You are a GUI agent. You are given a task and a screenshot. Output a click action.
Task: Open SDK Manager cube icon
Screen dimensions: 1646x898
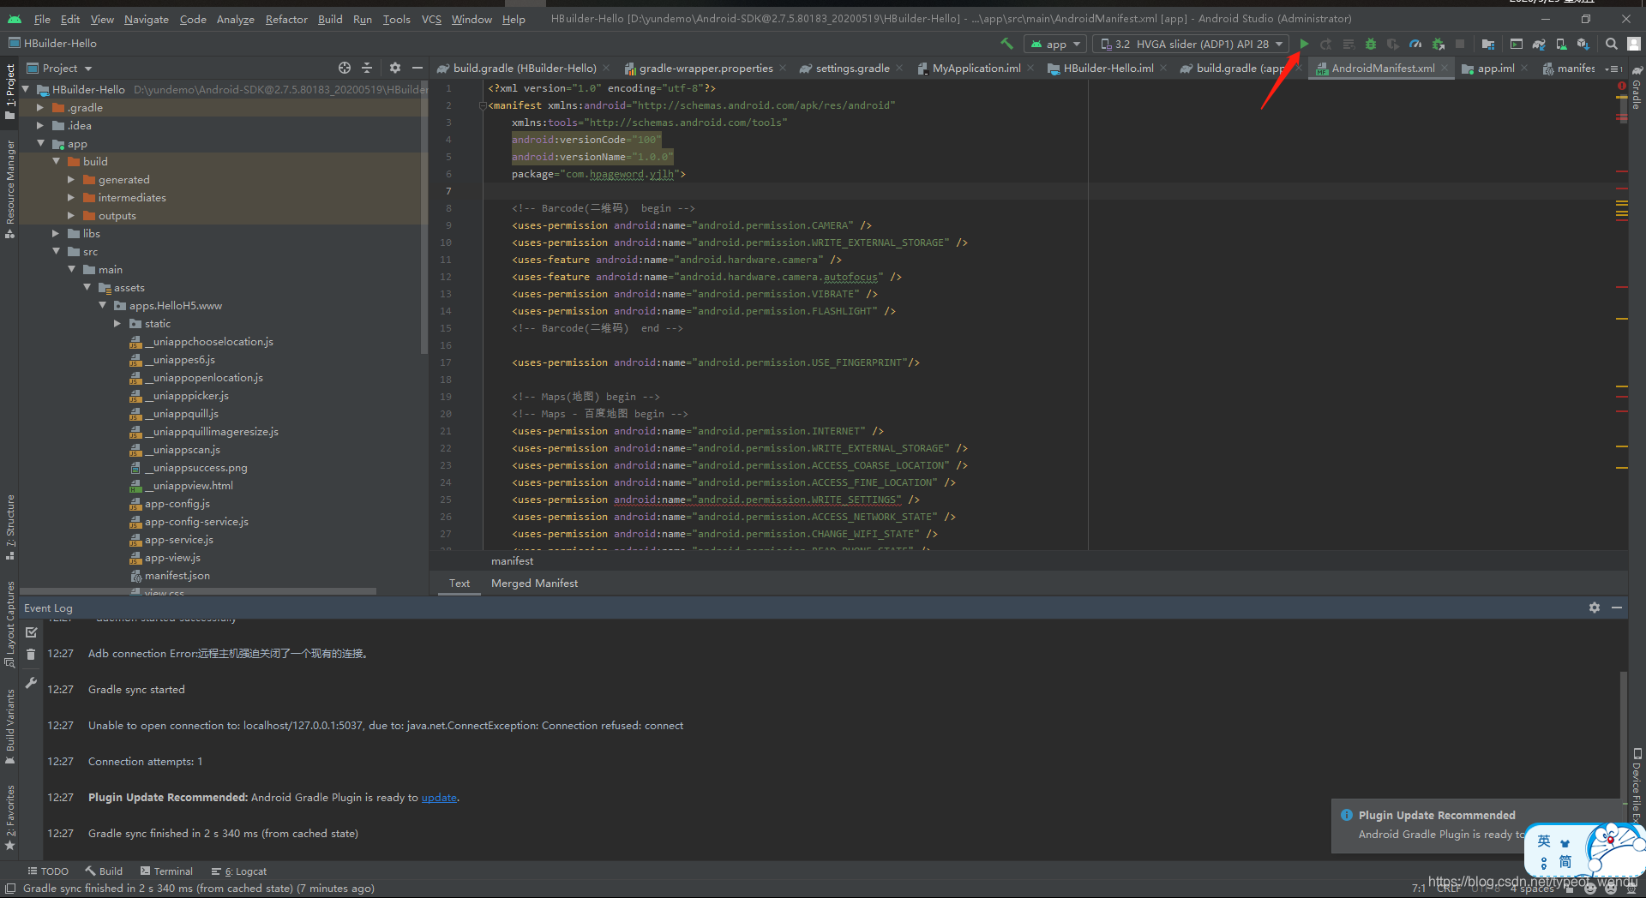1583,44
